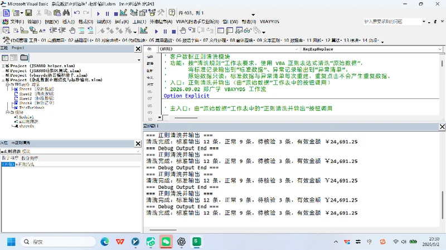Expand the JSA880 helper.xlam project node
The image size is (446, 250).
(3, 66)
